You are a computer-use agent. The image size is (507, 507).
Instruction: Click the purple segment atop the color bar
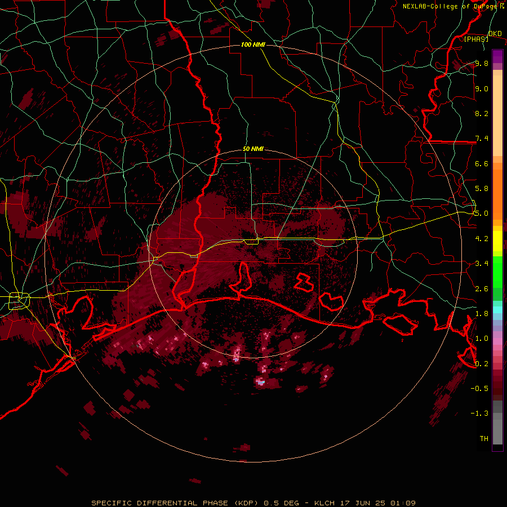pos(497,56)
